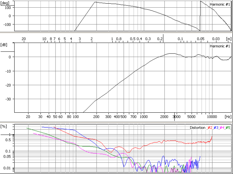Click the 0.01 percent distortion axis label
This screenshot has height=174, width=233.
[7, 168]
